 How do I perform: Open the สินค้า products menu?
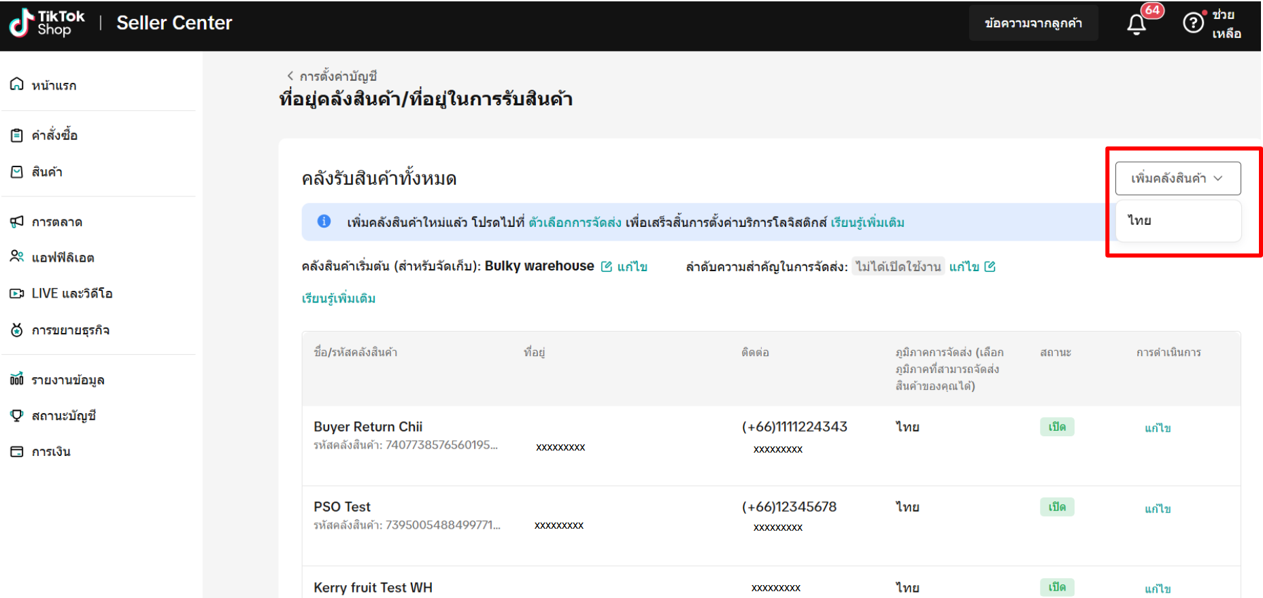click(46, 172)
